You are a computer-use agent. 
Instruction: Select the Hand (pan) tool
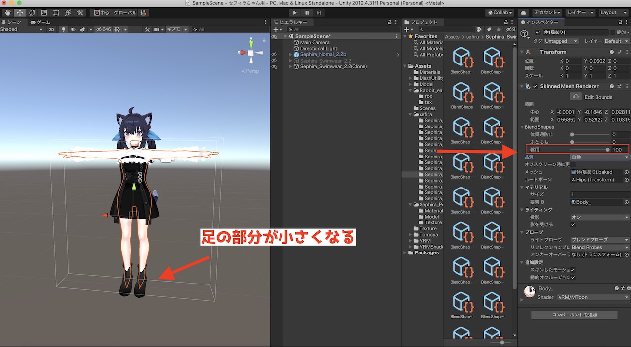[7, 12]
